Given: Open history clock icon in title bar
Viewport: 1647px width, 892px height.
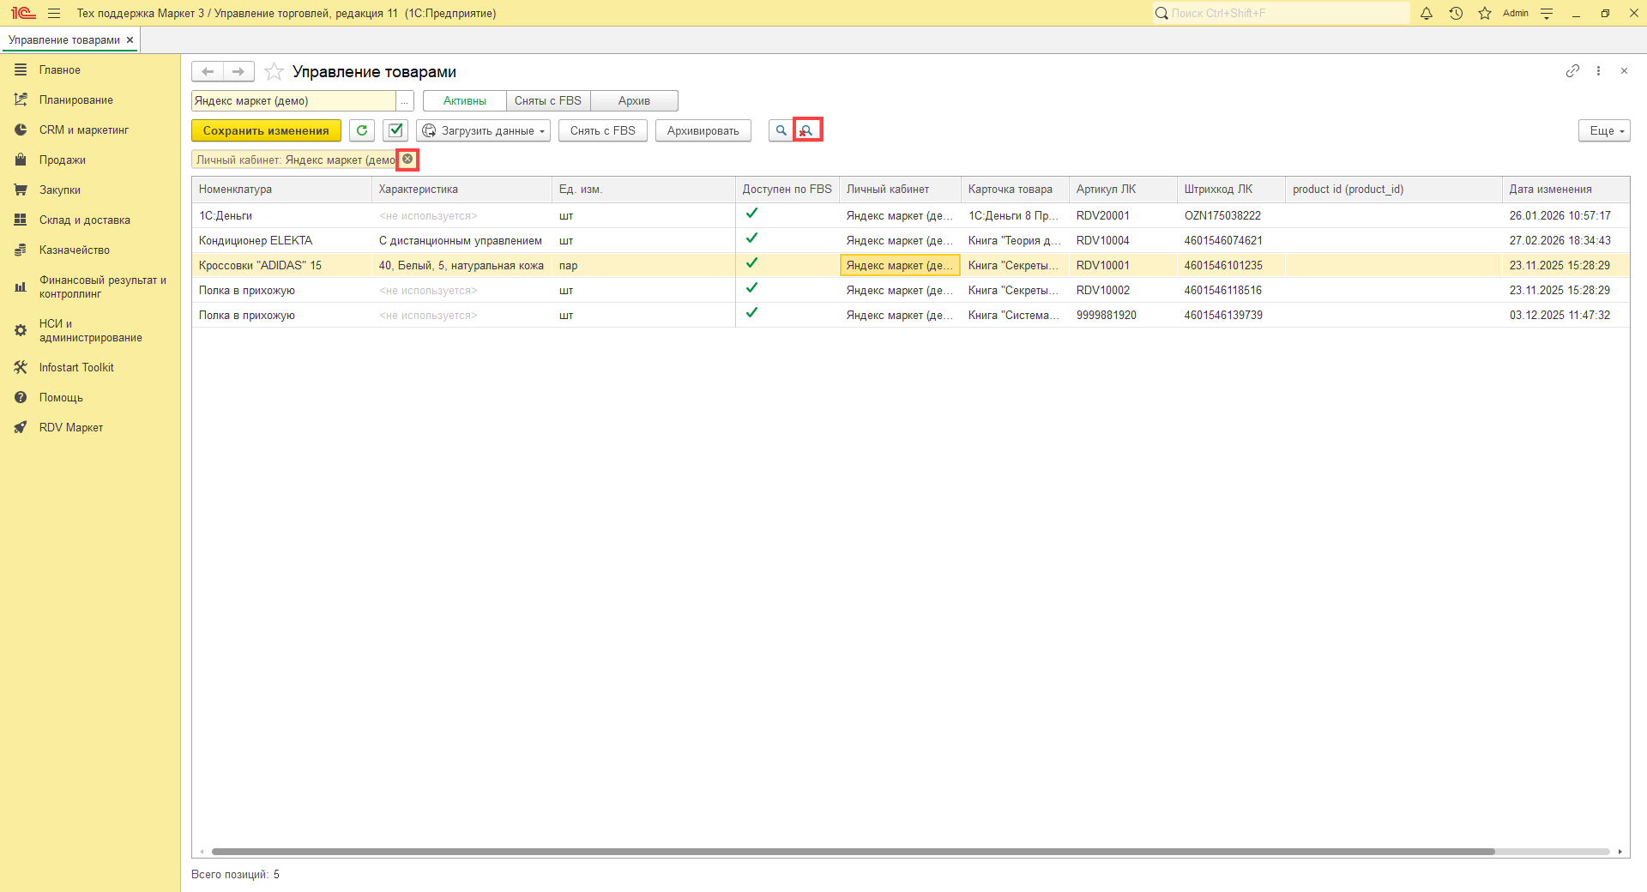Looking at the screenshot, I should point(1456,14).
